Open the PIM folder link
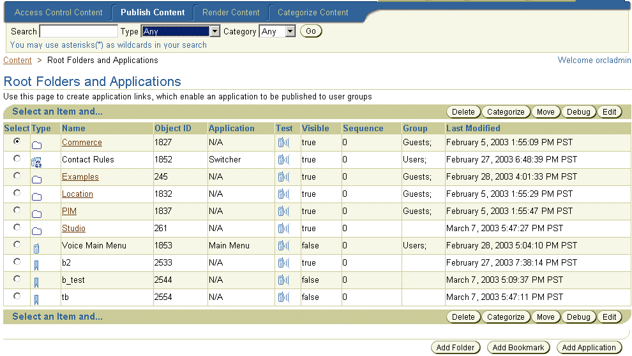 [69, 211]
